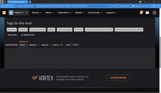The width and height of the screenshot is (161, 93).
Task: Click the browser back arrow
Action: [3, 6]
